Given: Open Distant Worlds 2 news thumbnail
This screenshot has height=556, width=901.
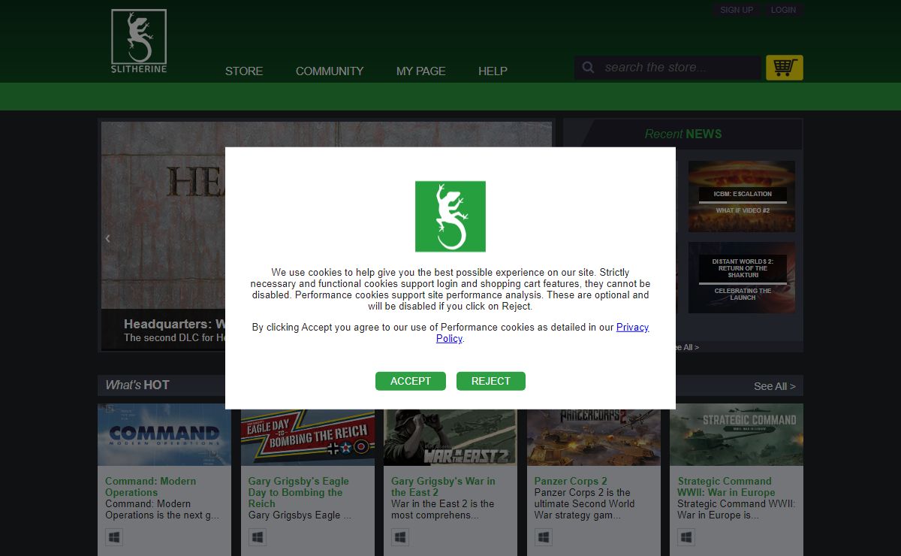Looking at the screenshot, I should click(x=742, y=277).
